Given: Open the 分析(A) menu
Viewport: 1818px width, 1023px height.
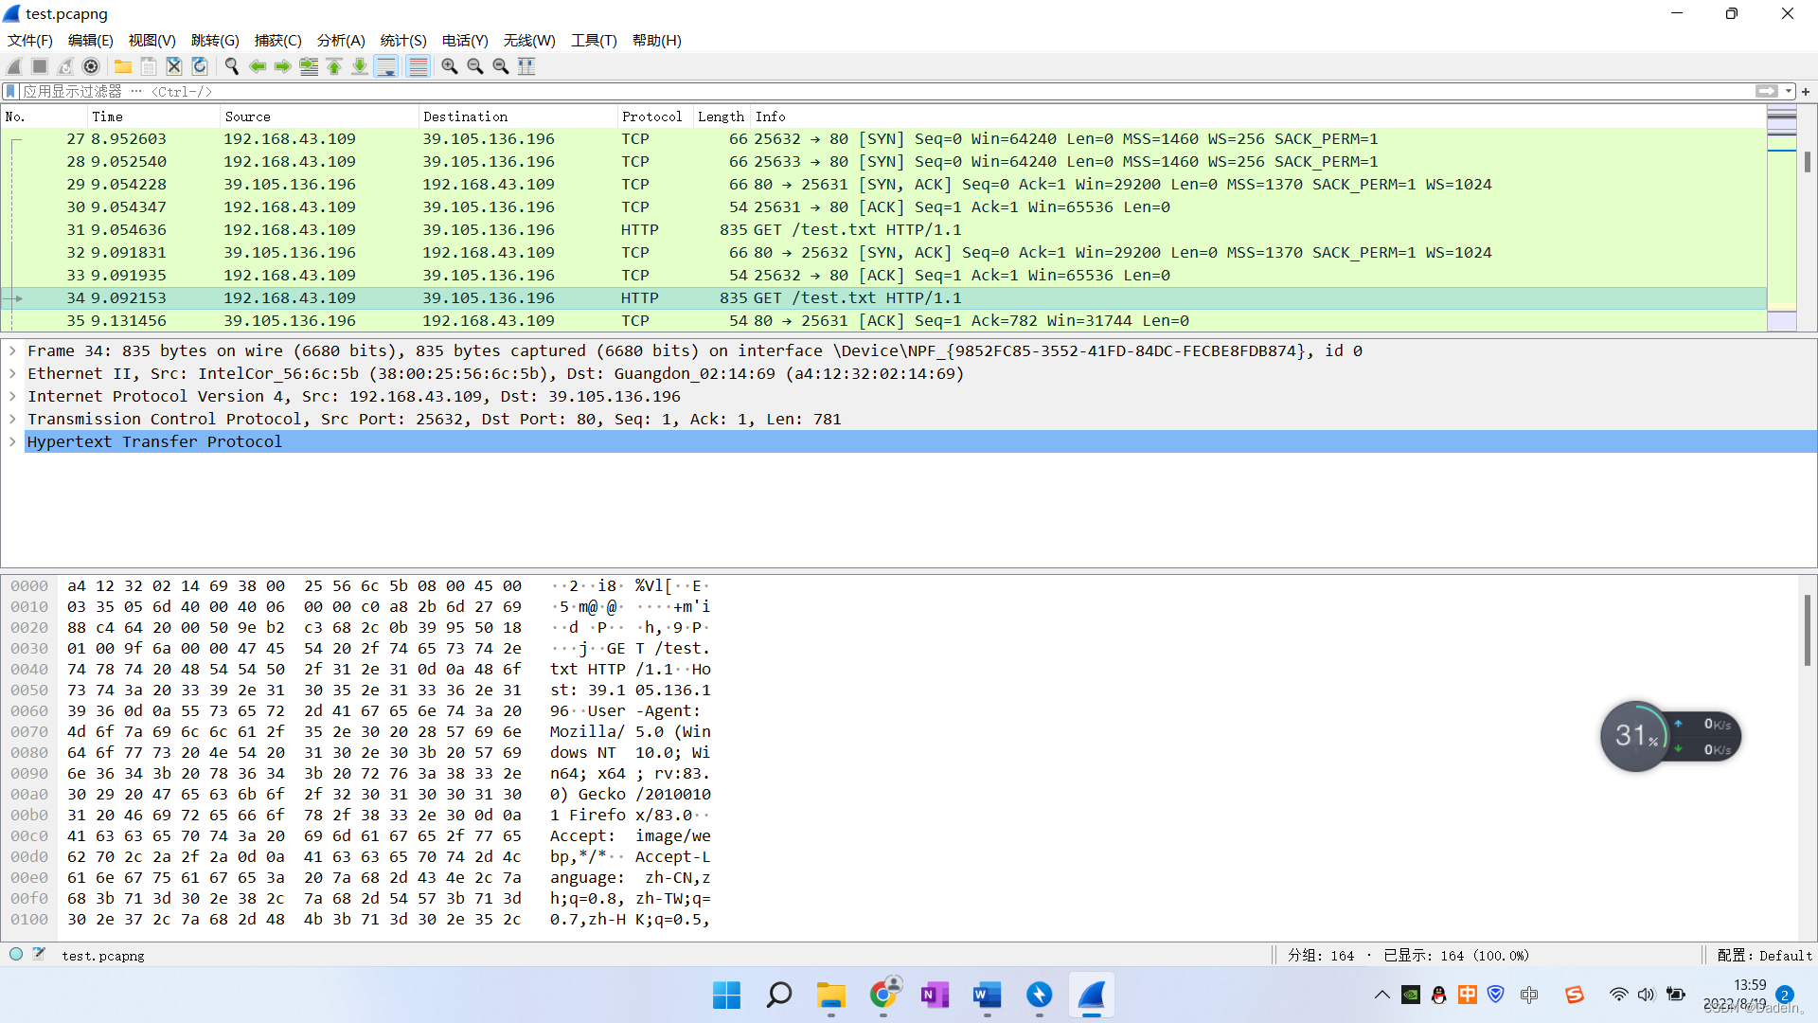Looking at the screenshot, I should click(x=341, y=40).
